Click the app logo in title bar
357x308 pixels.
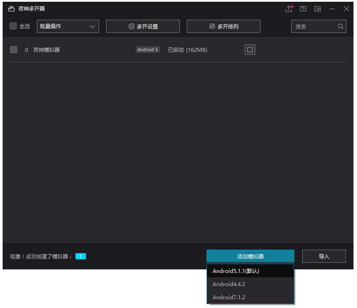click(11, 8)
